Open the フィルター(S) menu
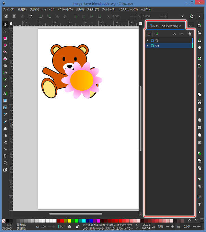206x232 pixels. click(109, 9)
